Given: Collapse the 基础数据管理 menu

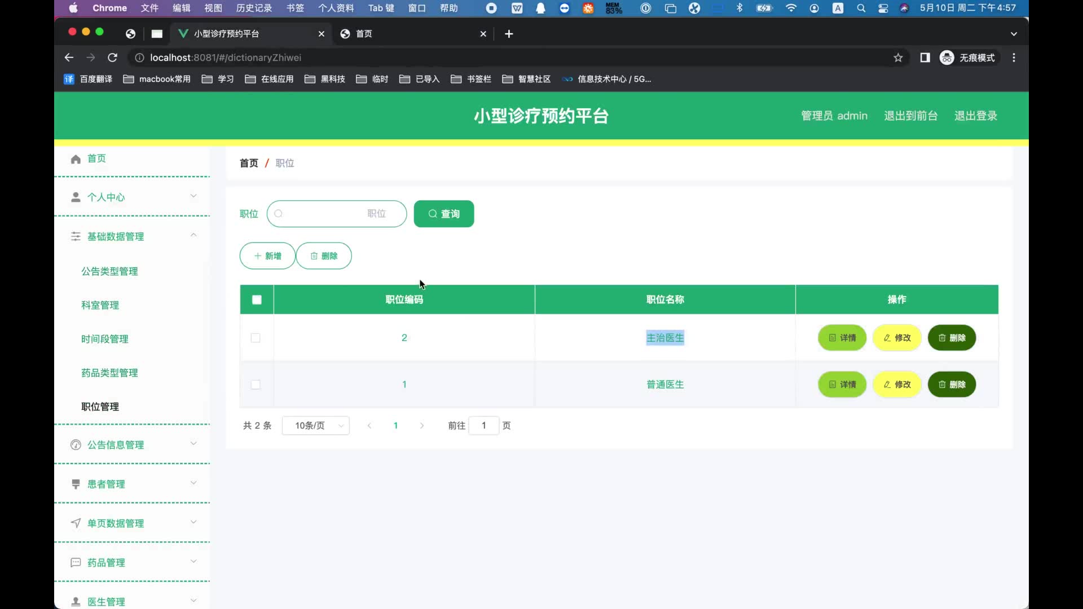Looking at the screenshot, I should pyautogui.click(x=193, y=235).
